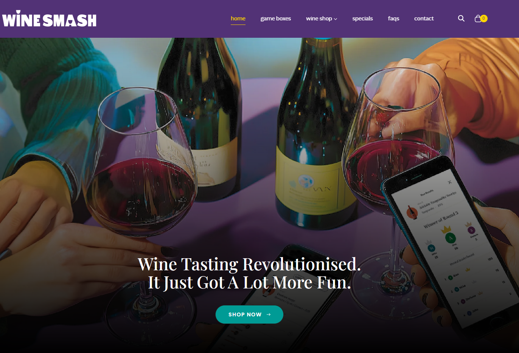The image size is (519, 353).
Task: Open the shopping bag cart icon
Action: pos(478,18)
